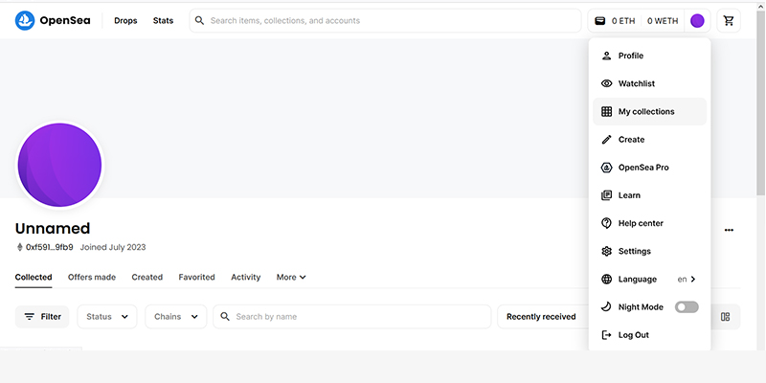Toggle Night Mode switch on
The width and height of the screenshot is (766, 383).
click(x=687, y=306)
